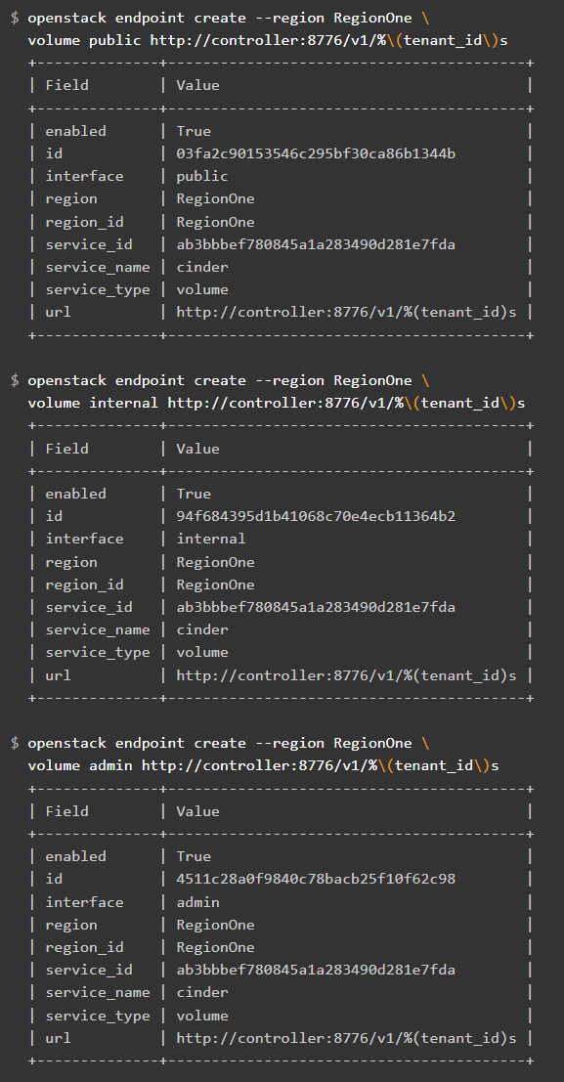The height and width of the screenshot is (1082, 564).
Task: Click the "interface" value "public"
Action: tap(202, 176)
